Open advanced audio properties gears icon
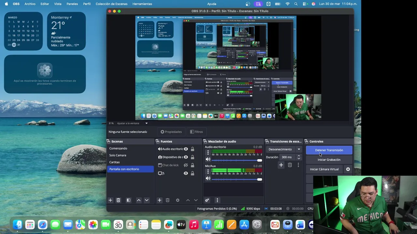Screen dimensions: 417x234 [x=207, y=200]
